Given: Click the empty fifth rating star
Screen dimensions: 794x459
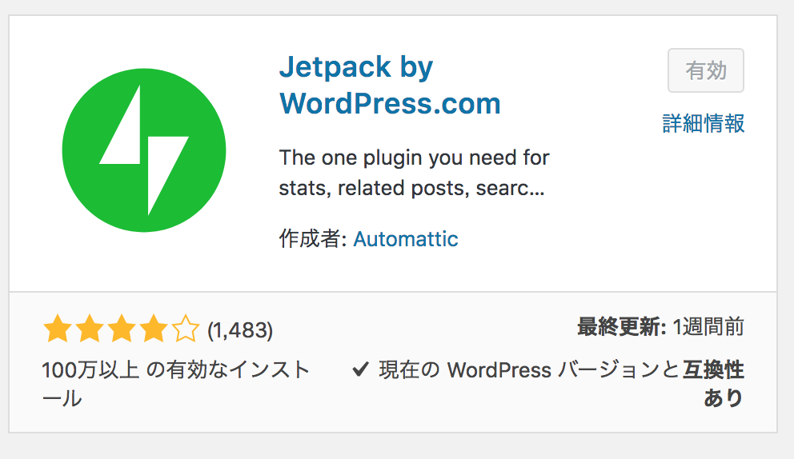Looking at the screenshot, I should [x=186, y=329].
